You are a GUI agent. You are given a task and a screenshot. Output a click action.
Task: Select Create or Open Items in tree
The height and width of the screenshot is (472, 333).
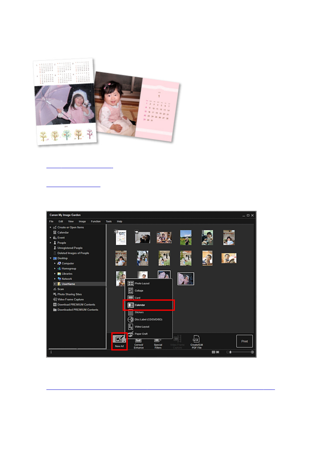point(71,227)
